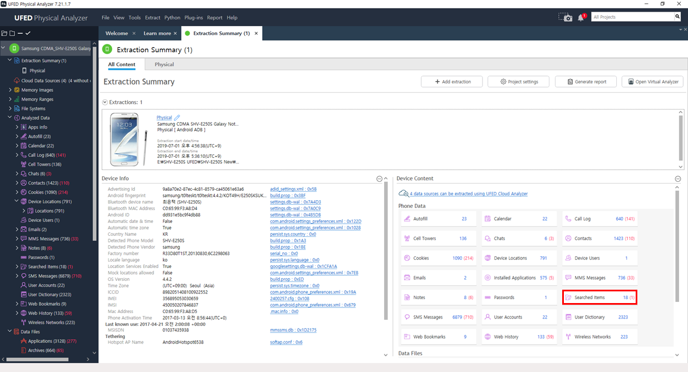
Task: Expand the SMS Messages tree node
Action: pyautogui.click(x=17, y=276)
